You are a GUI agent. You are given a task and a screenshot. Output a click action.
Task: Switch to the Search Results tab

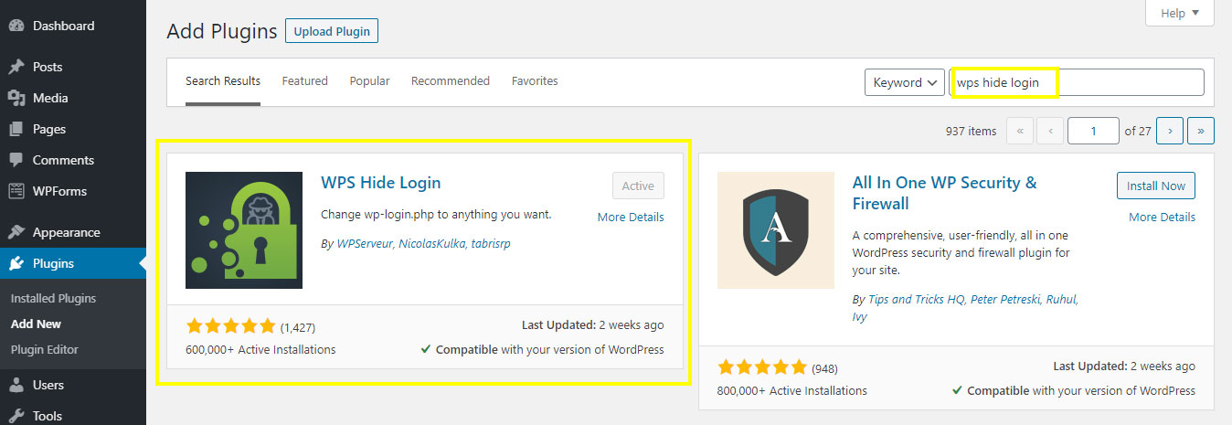[223, 80]
